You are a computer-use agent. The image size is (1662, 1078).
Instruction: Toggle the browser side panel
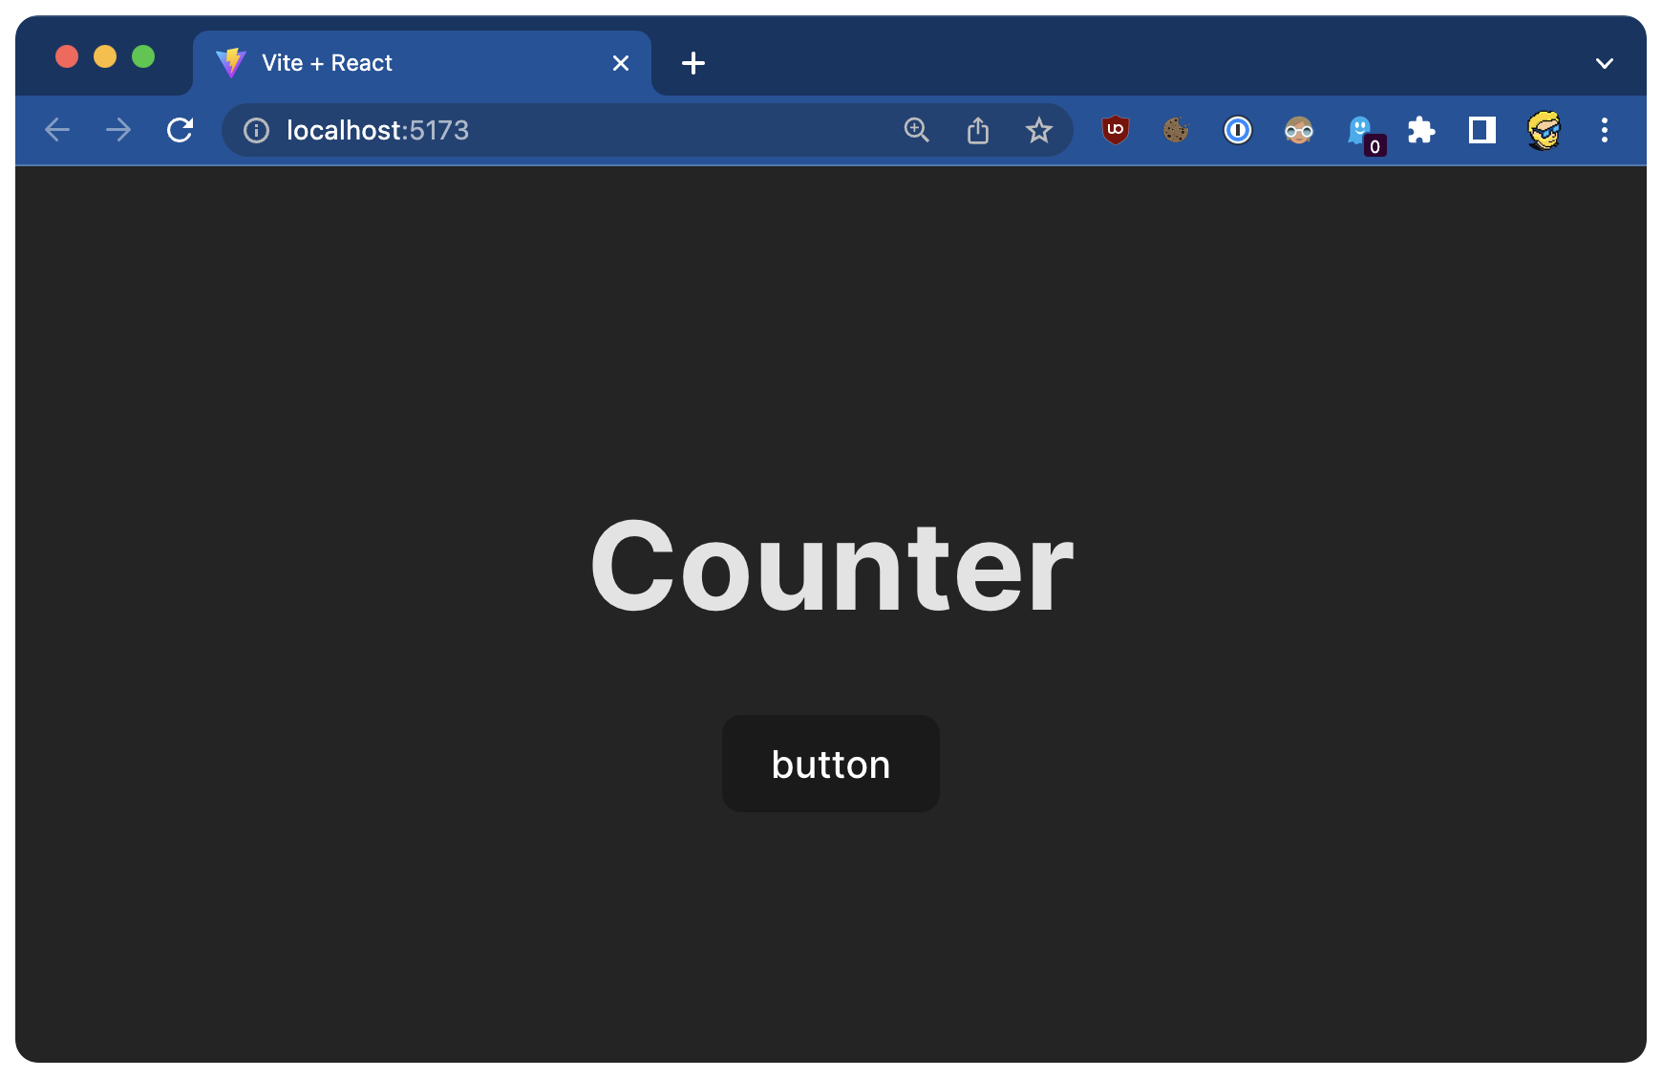pyautogui.click(x=1481, y=130)
